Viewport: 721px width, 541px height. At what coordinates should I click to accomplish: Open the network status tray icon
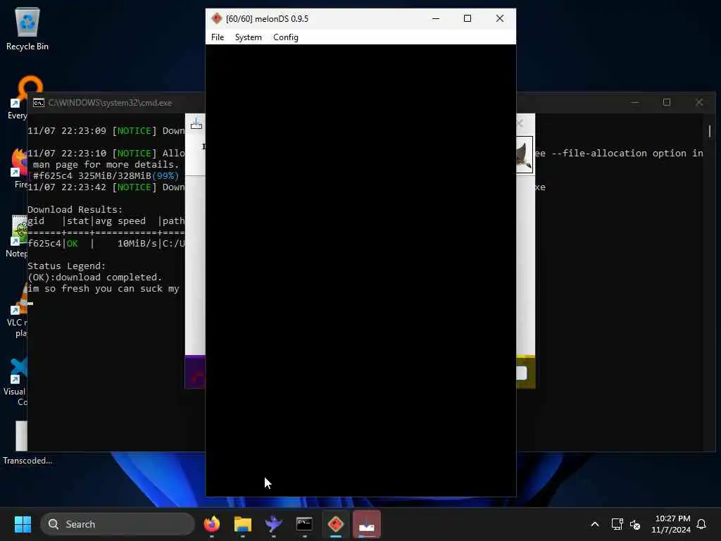coord(617,524)
